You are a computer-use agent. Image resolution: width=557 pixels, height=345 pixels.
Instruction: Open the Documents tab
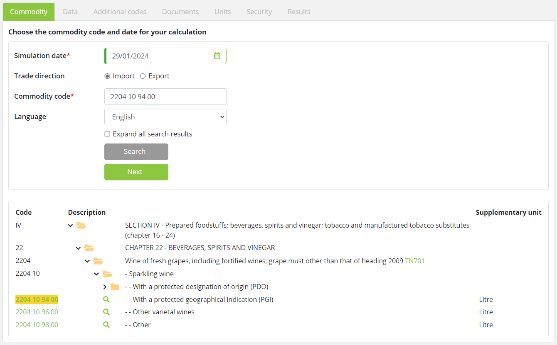pos(180,12)
